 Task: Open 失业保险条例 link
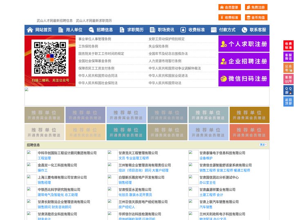(158, 46)
